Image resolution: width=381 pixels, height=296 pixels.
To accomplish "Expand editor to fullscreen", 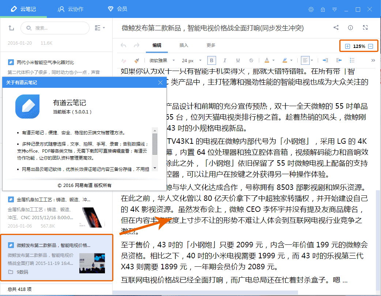I will 365,27.
